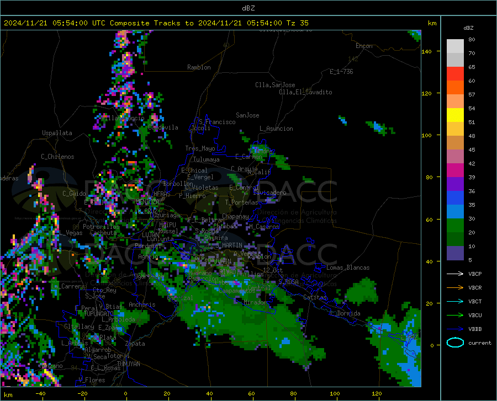This screenshot has height=401, width=497.
Task: Click the S_Francisco map label
Action: tap(217, 122)
